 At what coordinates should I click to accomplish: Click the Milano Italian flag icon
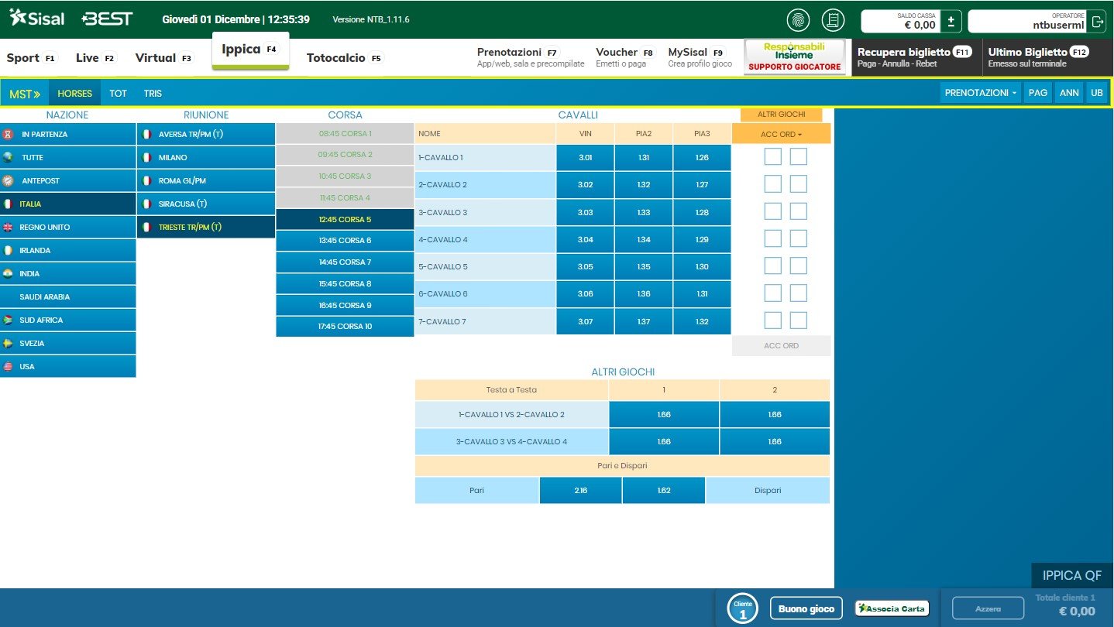pyautogui.click(x=146, y=157)
